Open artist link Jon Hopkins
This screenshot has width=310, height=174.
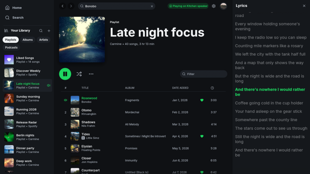(90, 162)
